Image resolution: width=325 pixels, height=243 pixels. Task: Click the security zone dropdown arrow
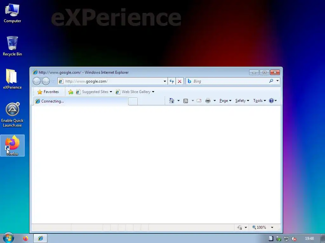[246, 227]
